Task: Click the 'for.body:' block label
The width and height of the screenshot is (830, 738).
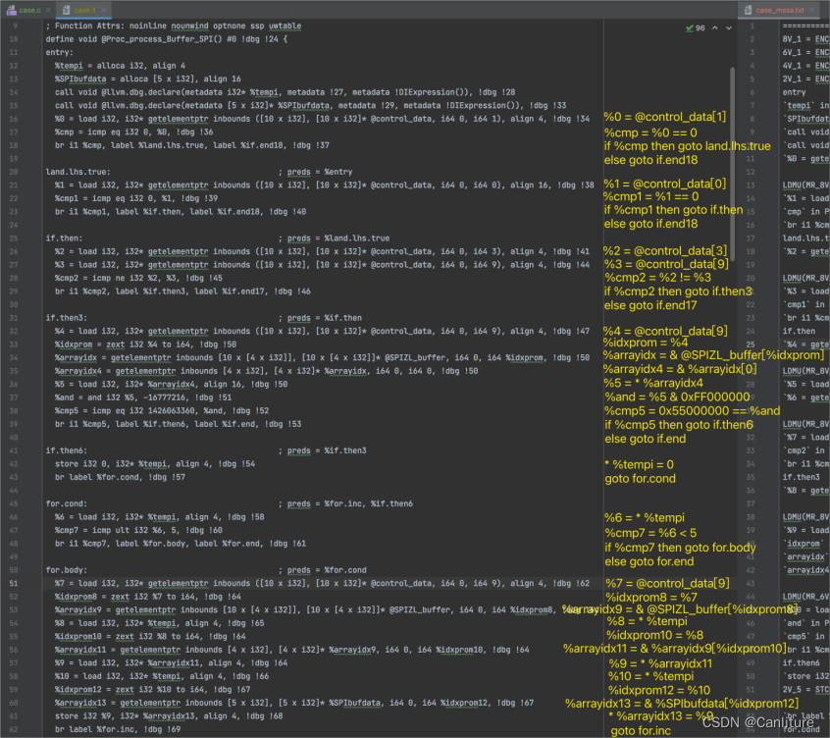Action: 66,570
